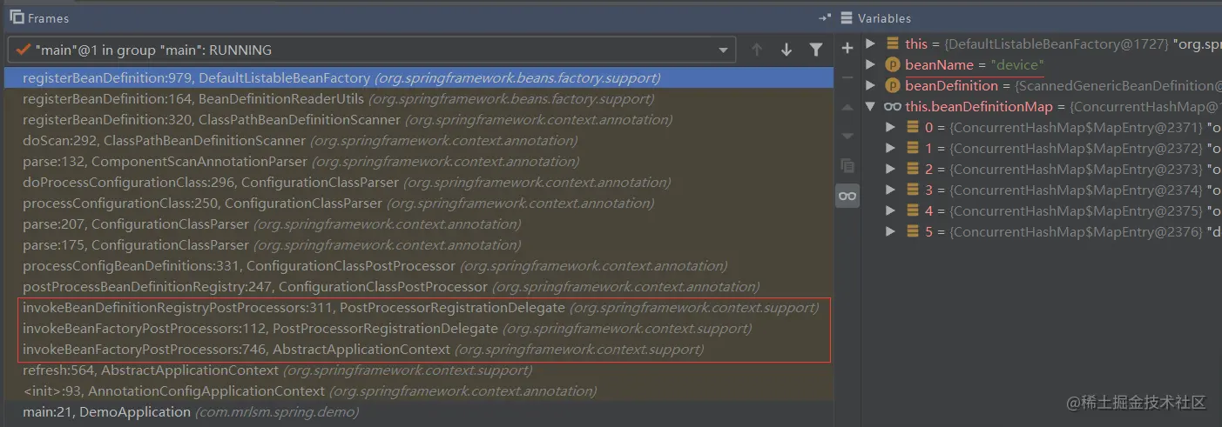This screenshot has height=427, width=1222.
Task: Select frame refresh:564, AbstractApplicationContext
Action: [418, 370]
